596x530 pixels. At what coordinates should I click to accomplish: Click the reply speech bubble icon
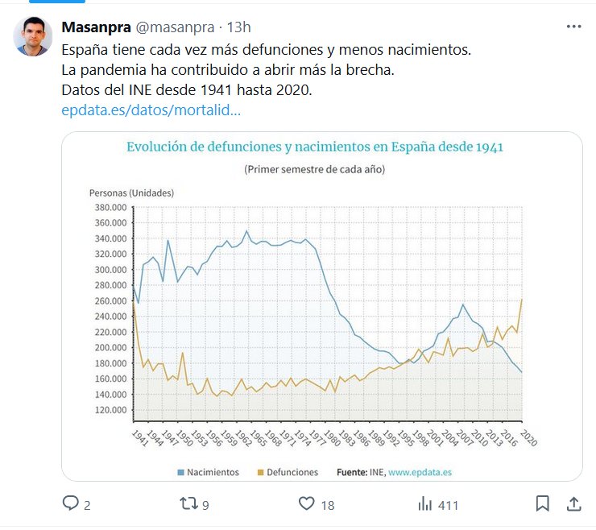pos(71,504)
